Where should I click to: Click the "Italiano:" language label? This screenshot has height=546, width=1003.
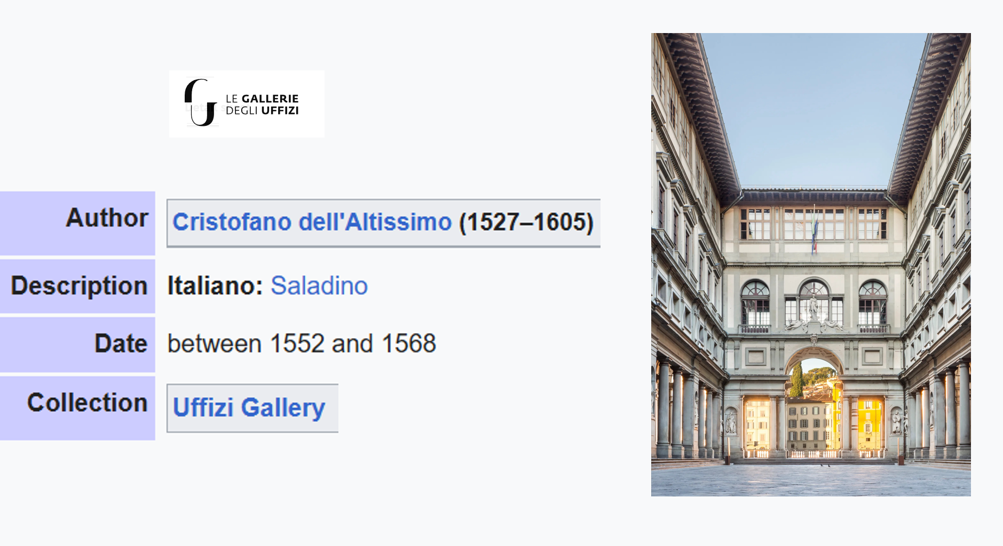point(215,286)
